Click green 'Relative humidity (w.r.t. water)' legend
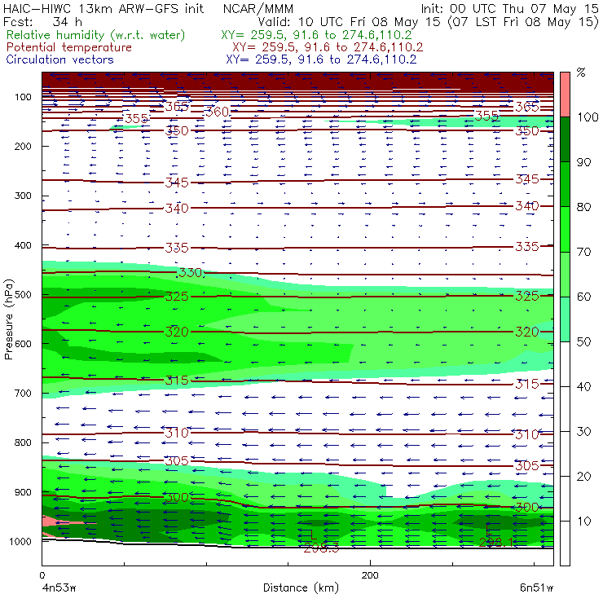Viewport: 603px width, 603px height. [96, 35]
